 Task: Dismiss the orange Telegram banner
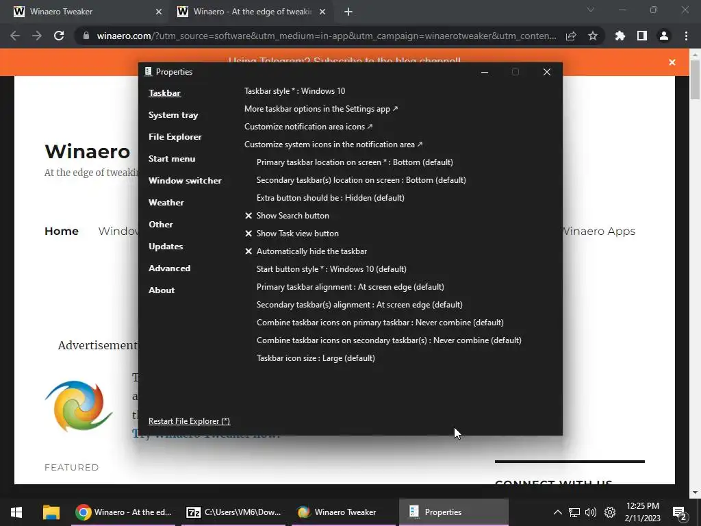(672, 62)
